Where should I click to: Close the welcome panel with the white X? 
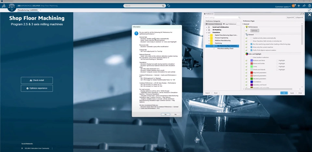coord(309,15)
